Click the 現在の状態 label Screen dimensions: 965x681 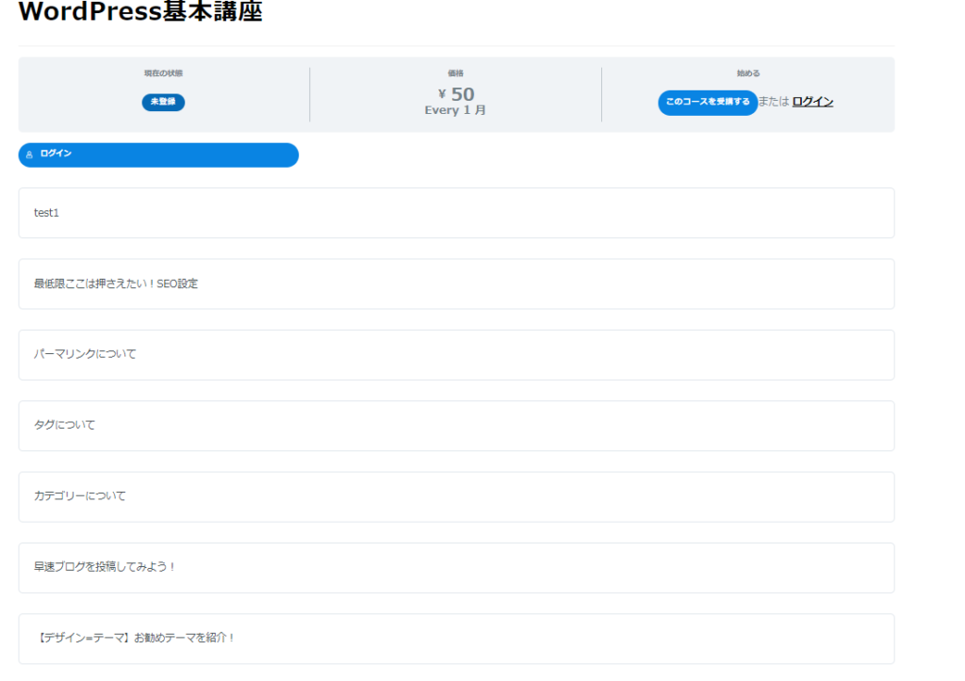pyautogui.click(x=163, y=73)
